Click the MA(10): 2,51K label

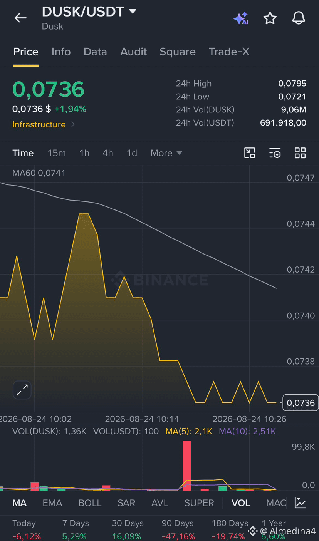[x=247, y=431]
